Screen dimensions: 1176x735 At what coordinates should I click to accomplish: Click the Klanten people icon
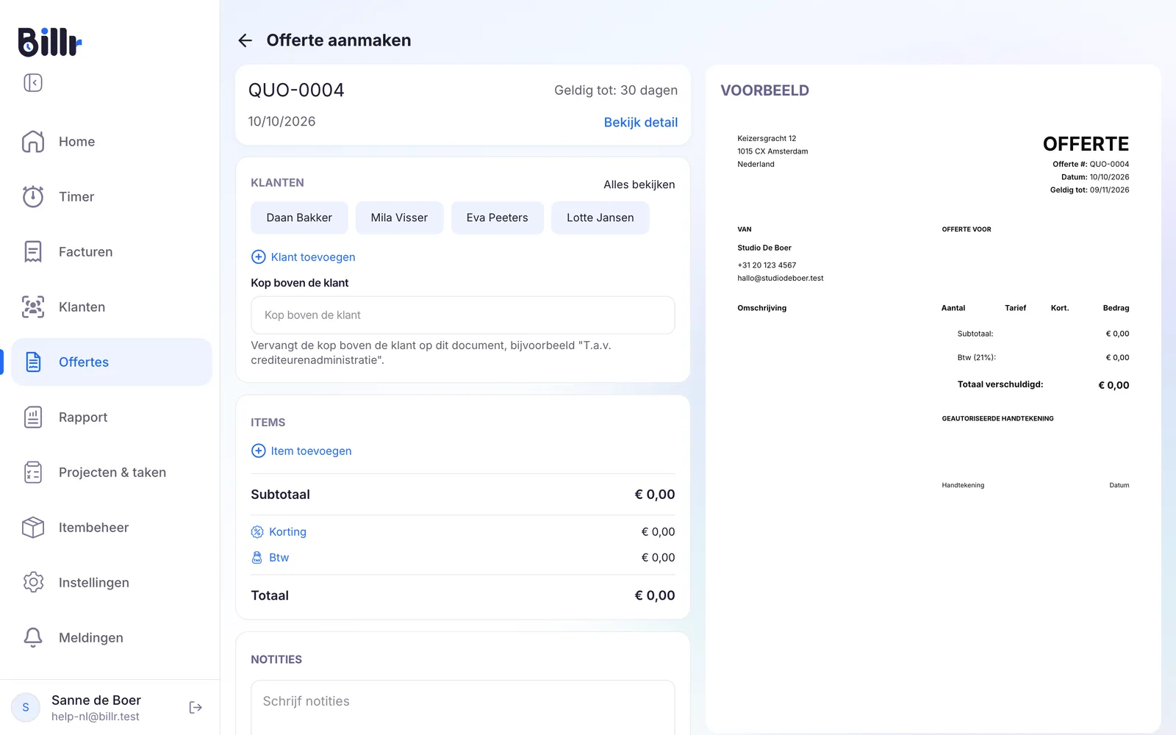33,306
